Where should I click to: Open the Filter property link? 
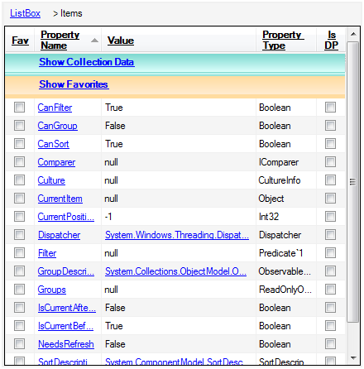coord(47,253)
